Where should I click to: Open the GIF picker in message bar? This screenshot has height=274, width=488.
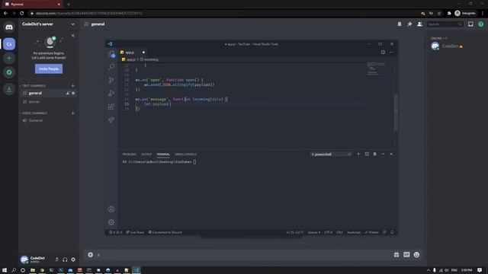point(406,255)
